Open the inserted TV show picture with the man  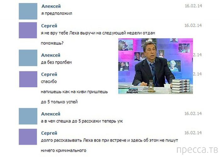click(x=156, y=66)
